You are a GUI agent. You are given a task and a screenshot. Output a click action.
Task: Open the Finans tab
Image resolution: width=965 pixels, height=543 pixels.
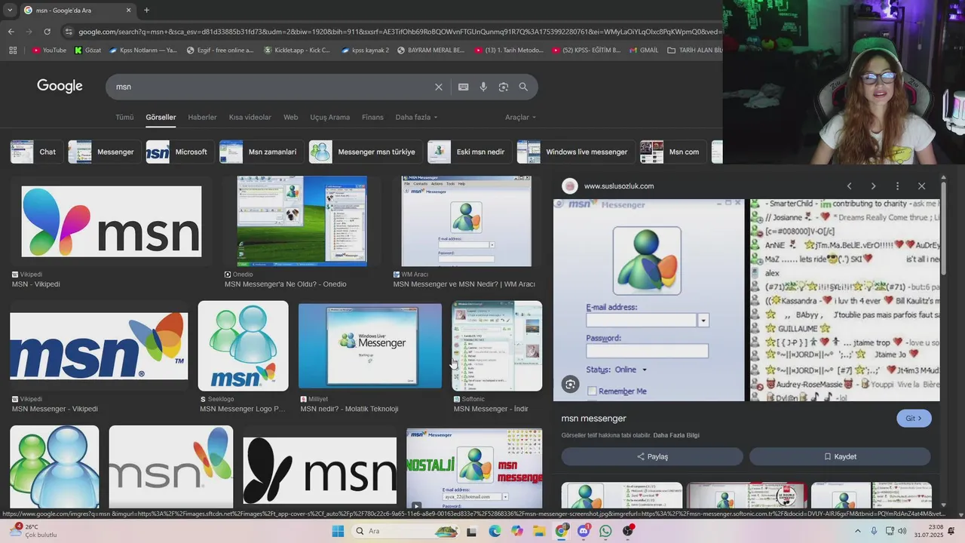372,118
